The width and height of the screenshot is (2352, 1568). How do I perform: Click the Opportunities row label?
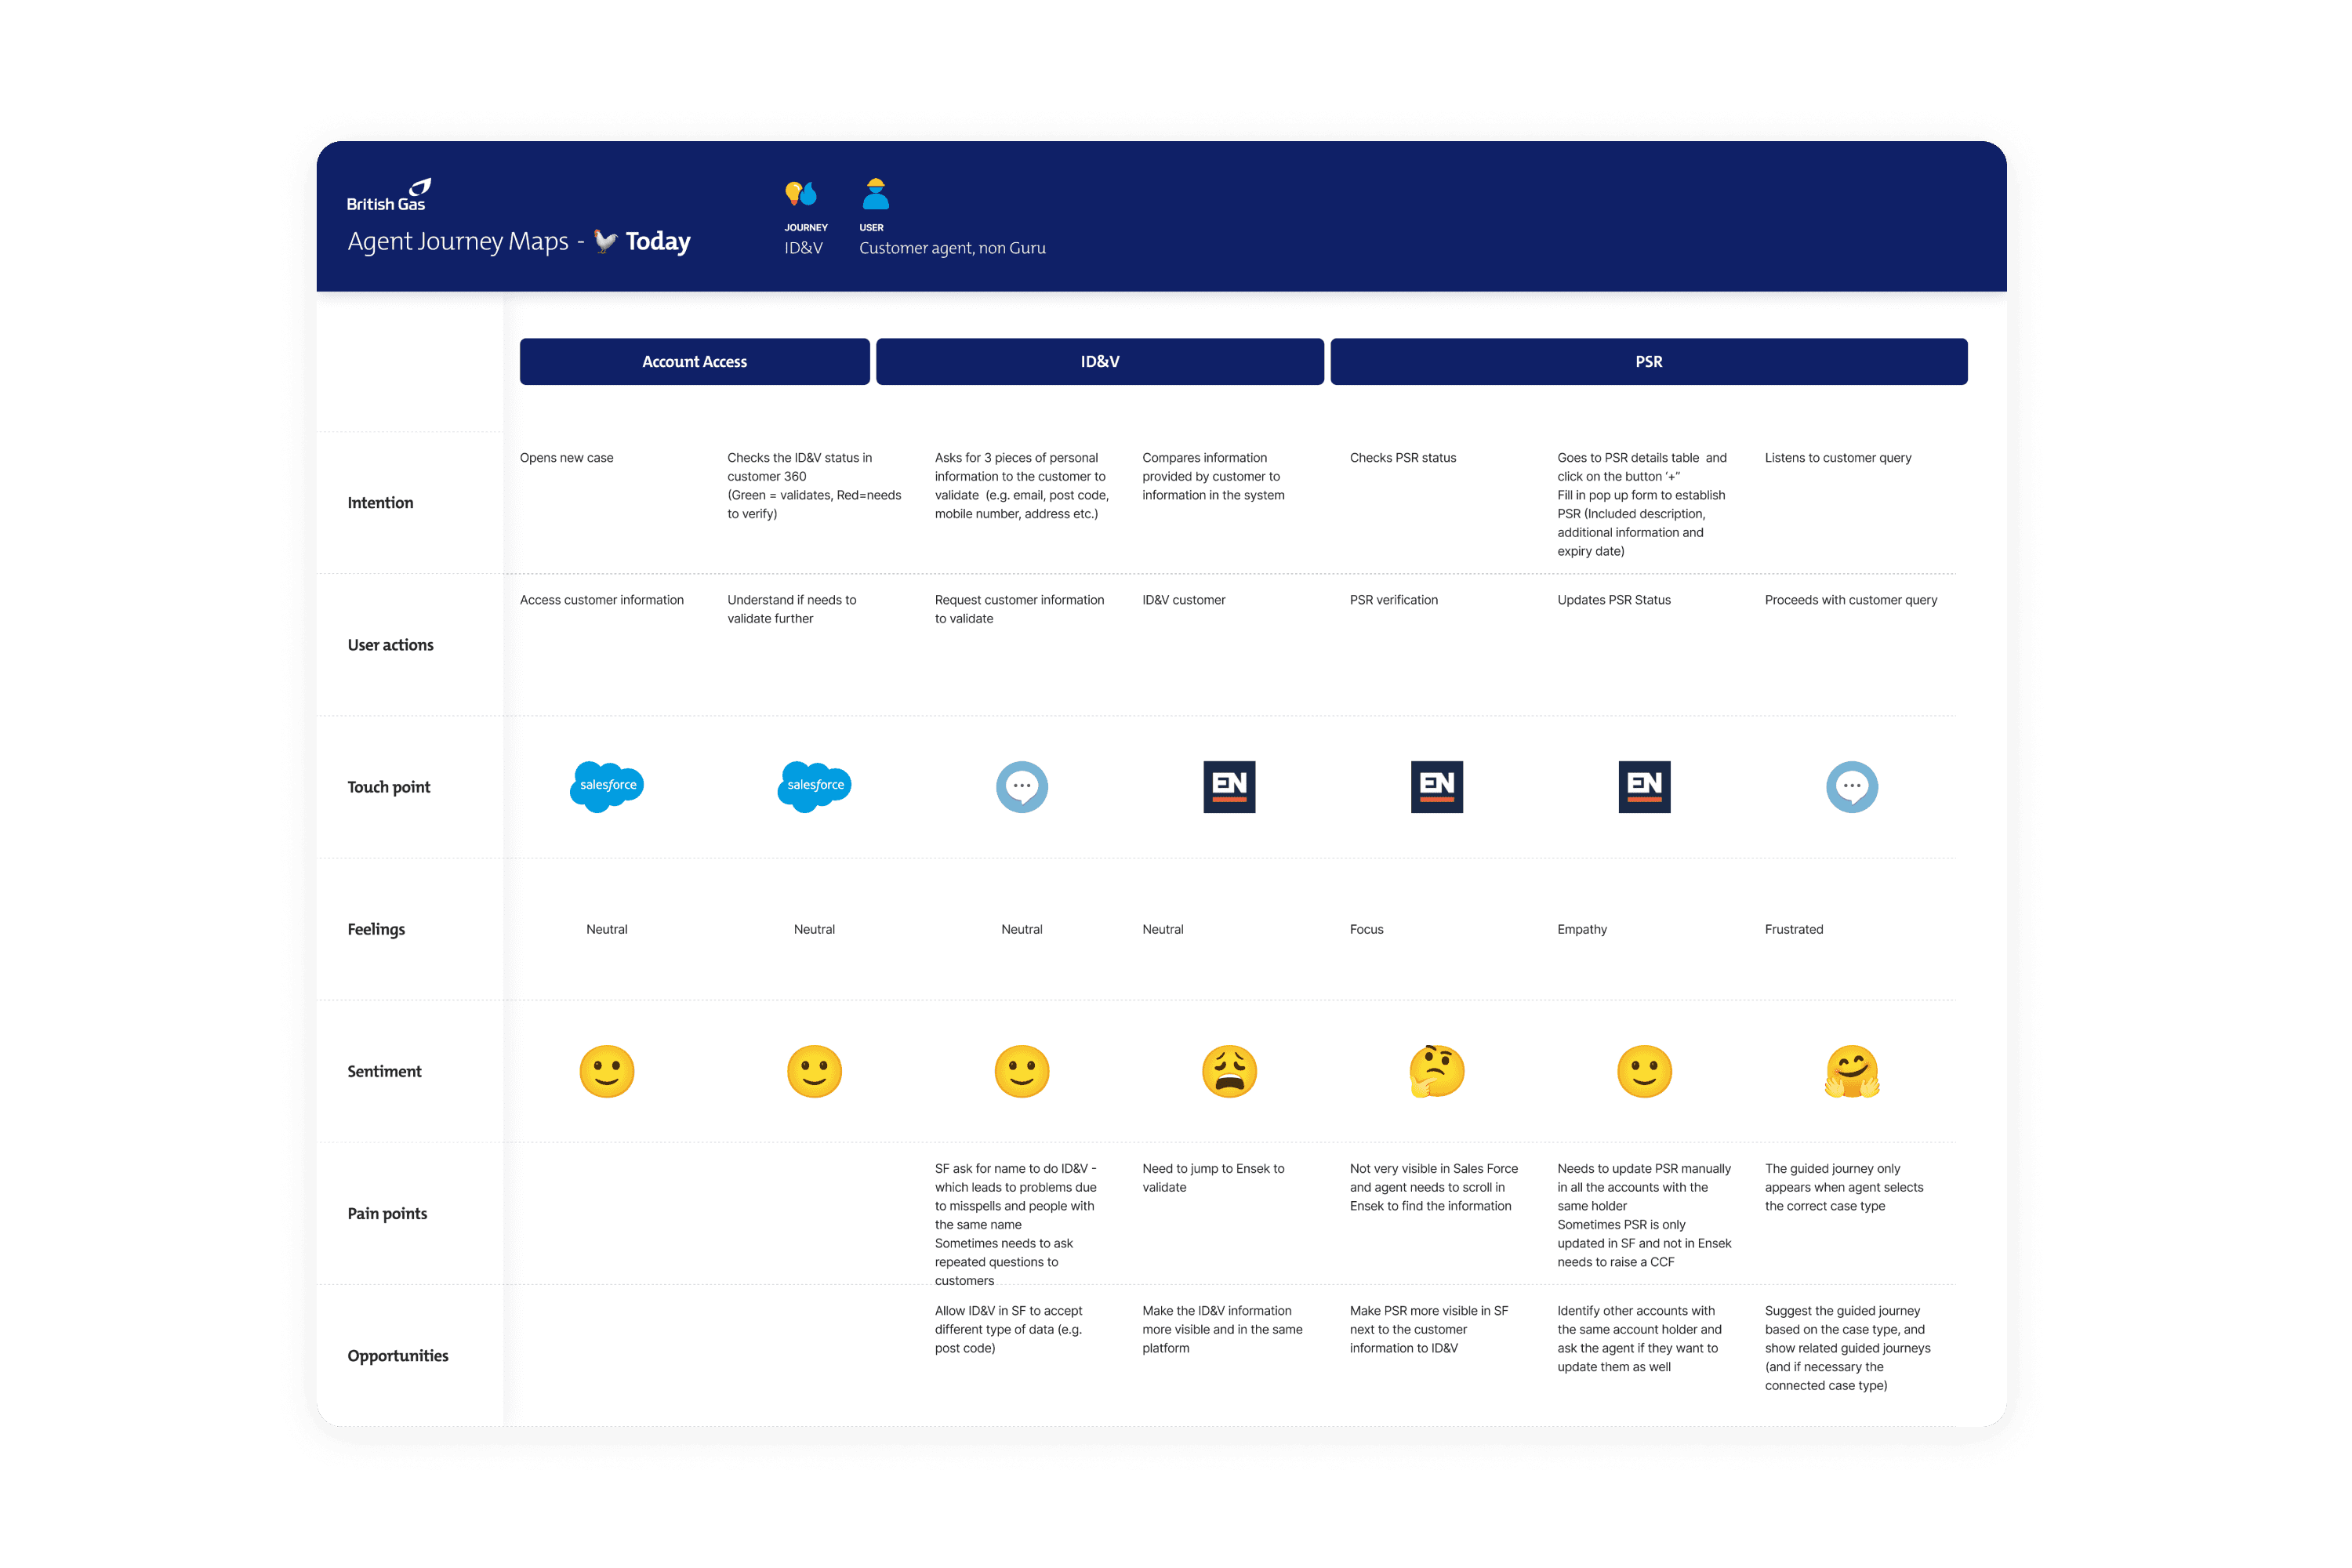coord(397,1355)
